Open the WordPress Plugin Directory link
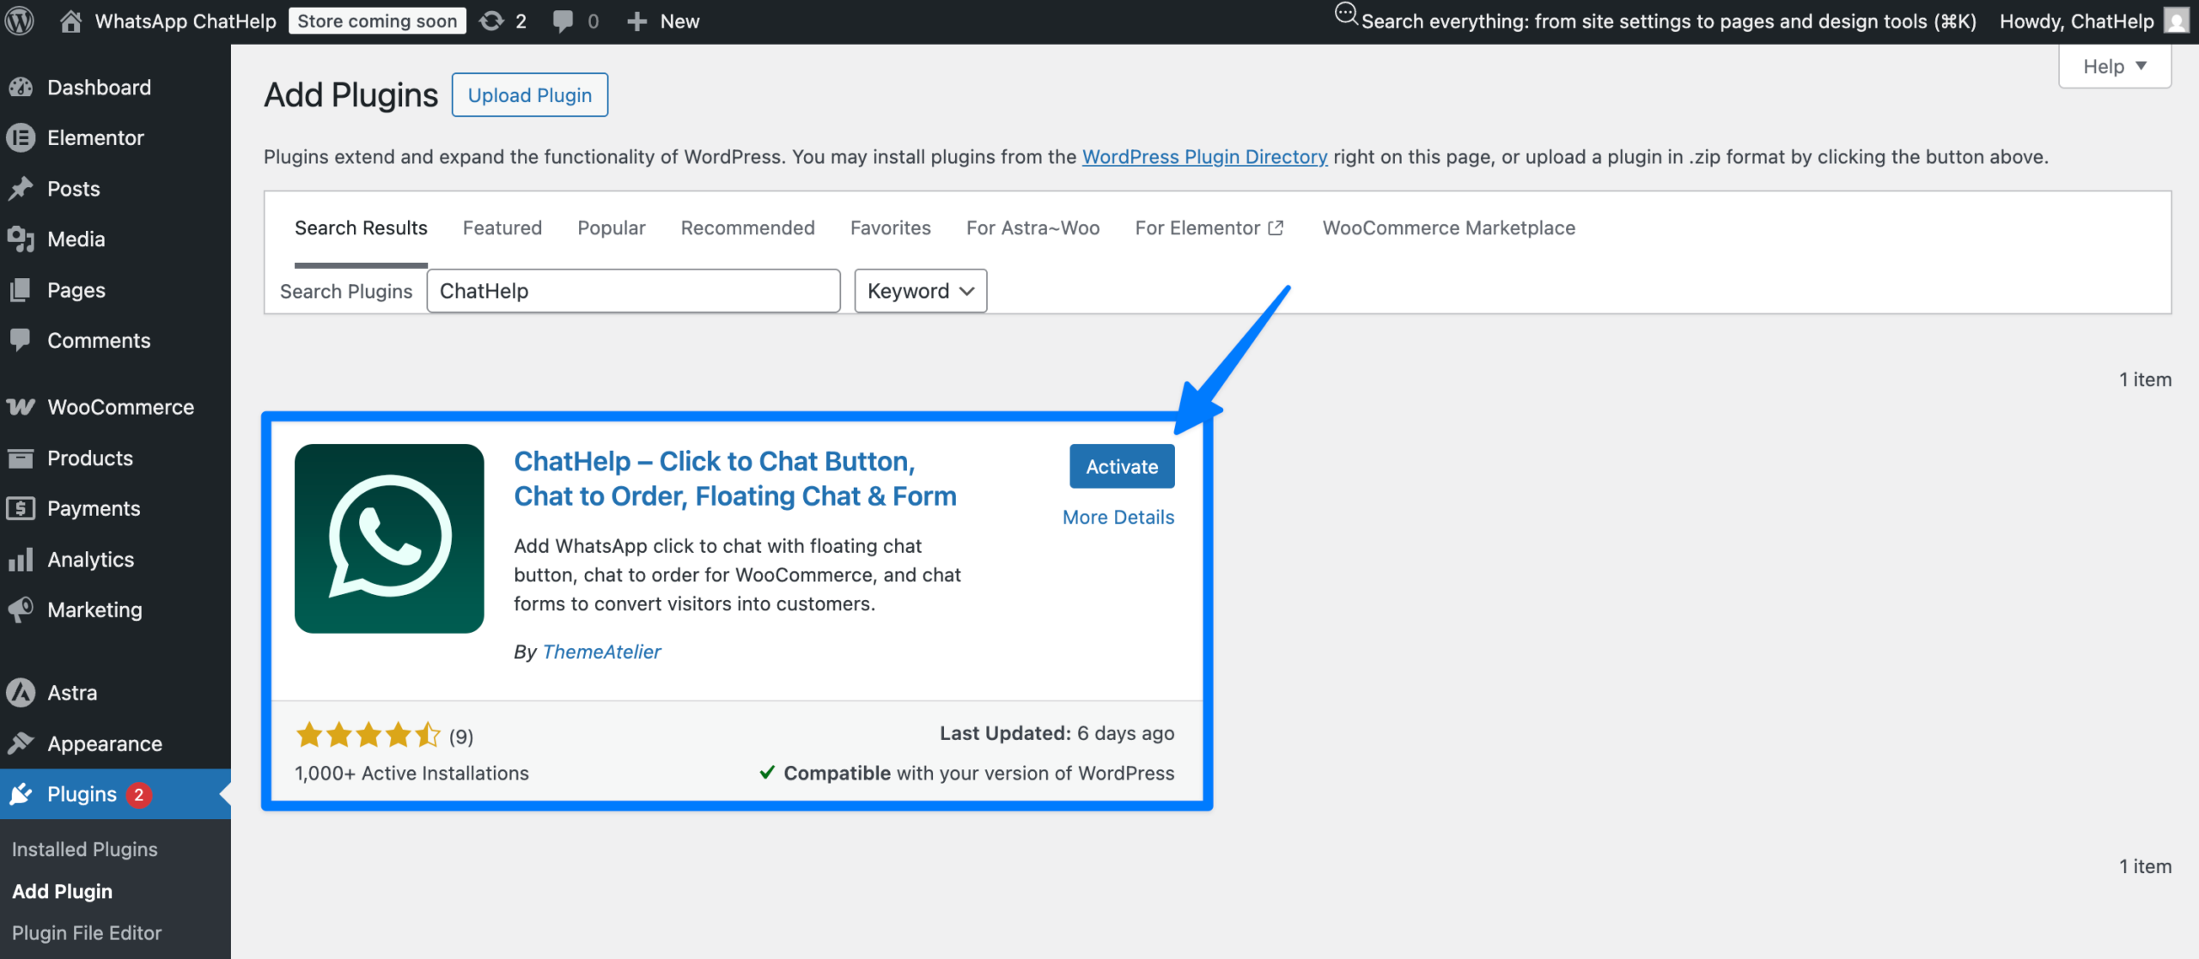Image resolution: width=2199 pixels, height=959 pixels. pos(1204,157)
